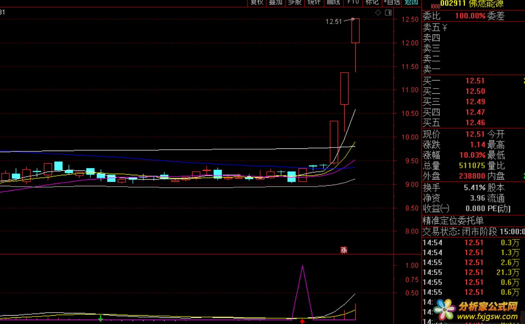525x324 pixels.
Task: Click 买五 bid price 12.46
Action: click(x=475, y=122)
